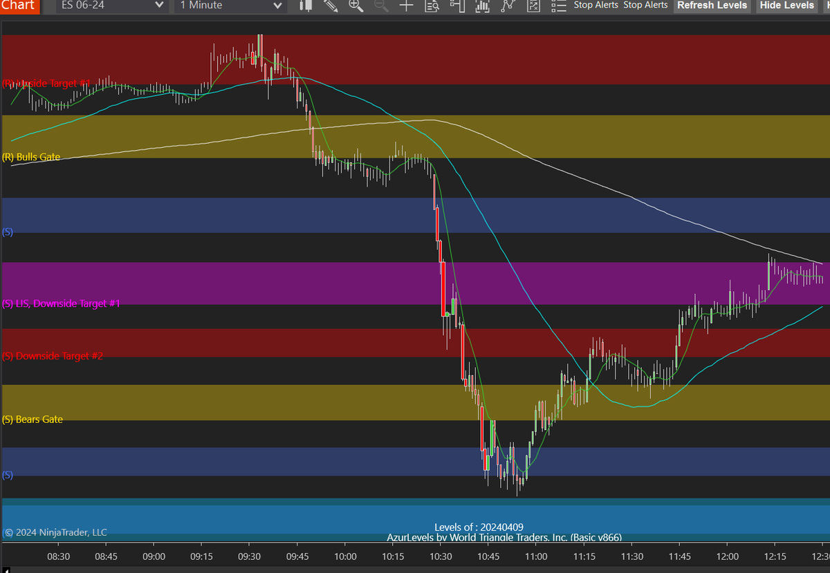Click the (S) Bears Gate label
This screenshot has height=573, width=830.
pyautogui.click(x=33, y=420)
